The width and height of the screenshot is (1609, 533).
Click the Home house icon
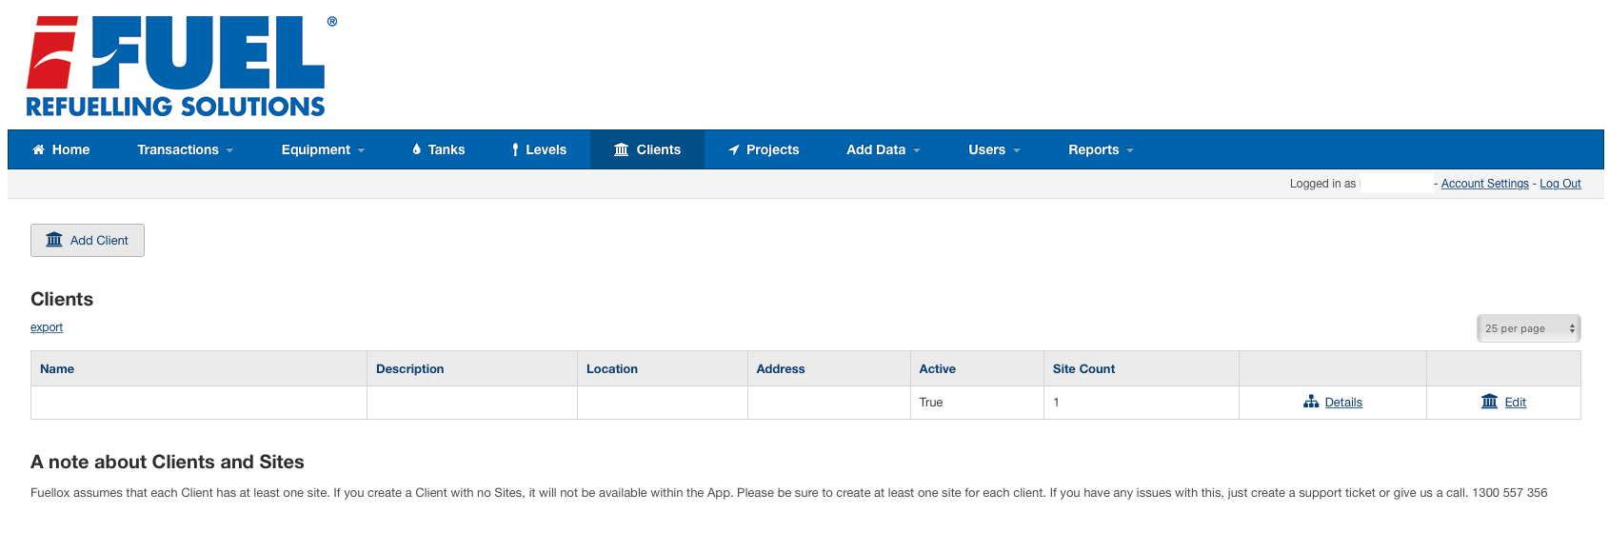(39, 149)
